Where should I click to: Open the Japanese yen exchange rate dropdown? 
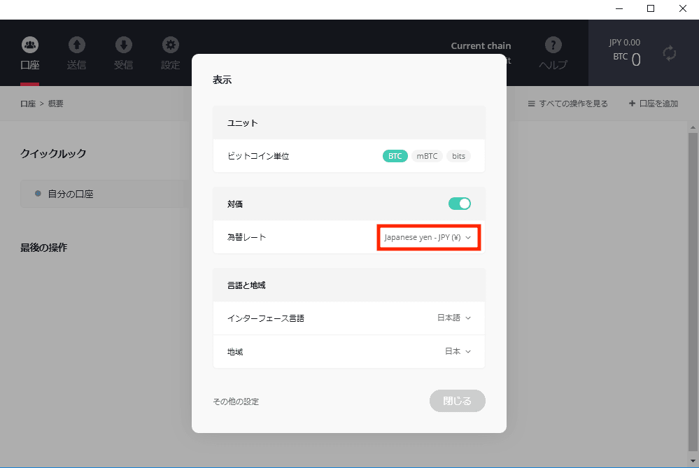(428, 238)
